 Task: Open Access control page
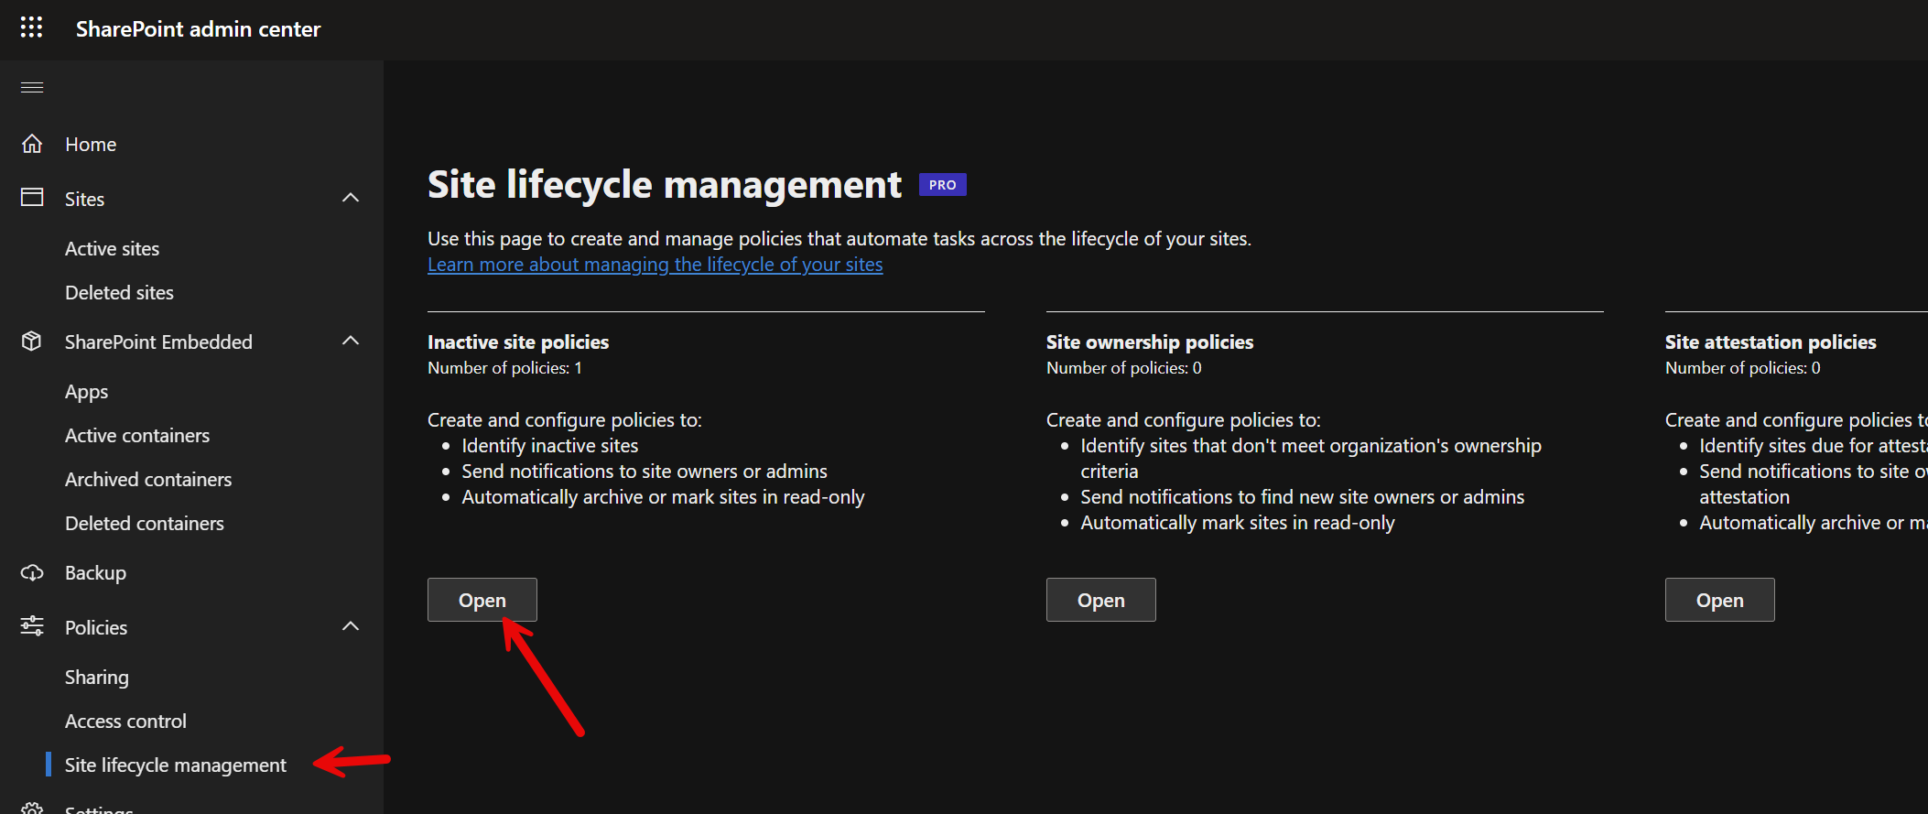point(125,722)
